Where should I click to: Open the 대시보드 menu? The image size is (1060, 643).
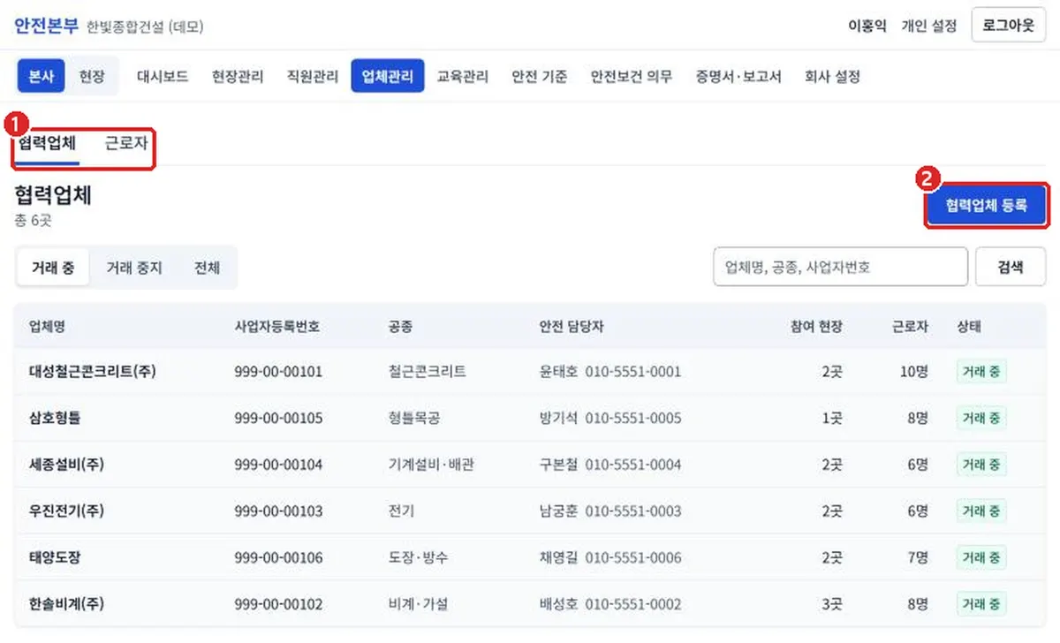(x=163, y=76)
